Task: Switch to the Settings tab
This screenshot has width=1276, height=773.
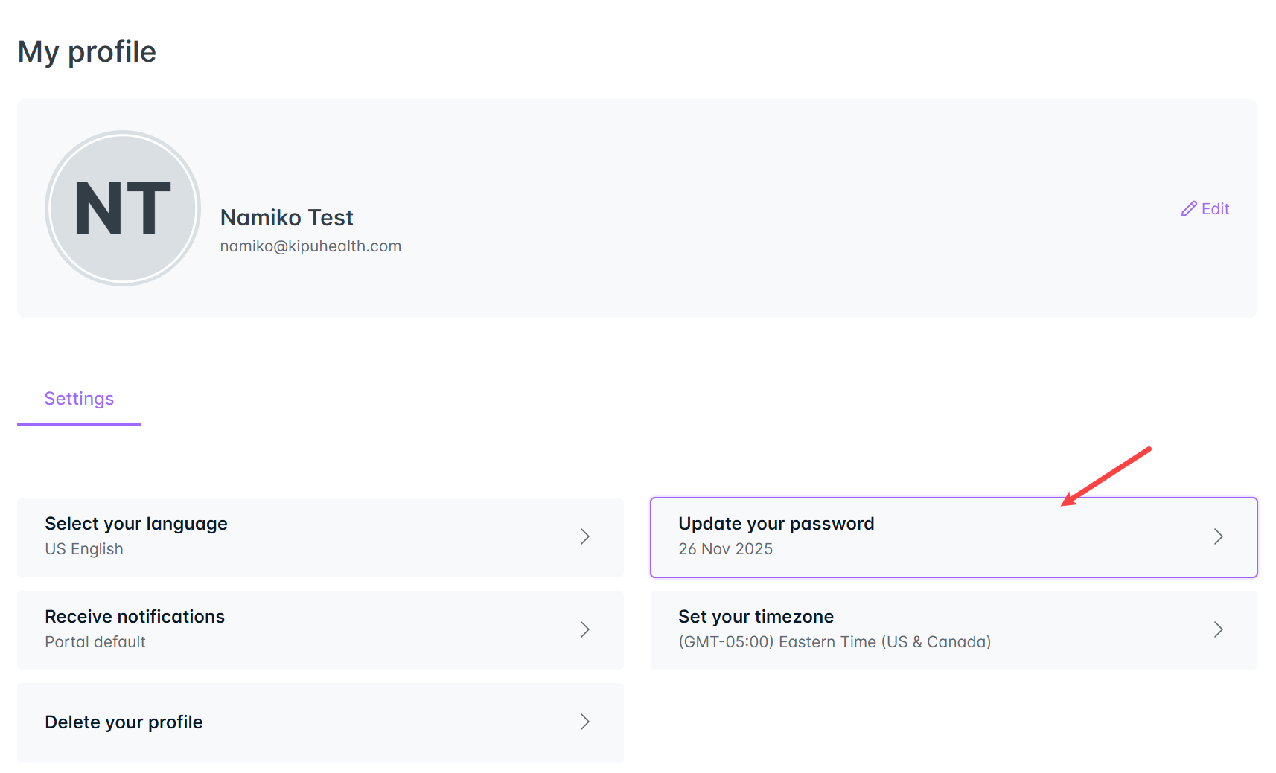Action: (x=79, y=399)
